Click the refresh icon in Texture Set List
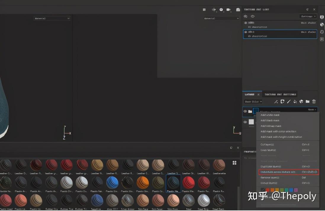The height and width of the screenshot is (211, 325). point(307,9)
